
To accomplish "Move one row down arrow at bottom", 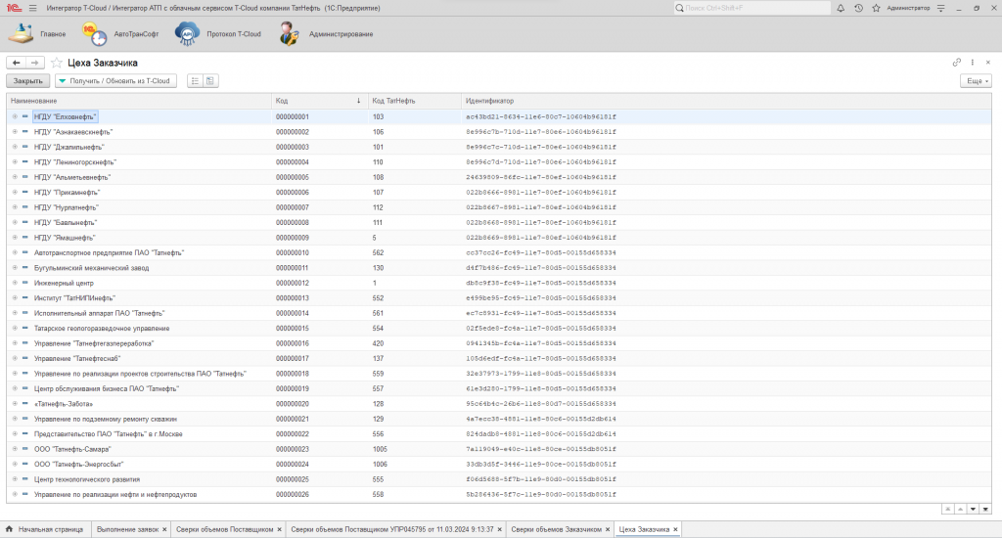I will point(974,510).
